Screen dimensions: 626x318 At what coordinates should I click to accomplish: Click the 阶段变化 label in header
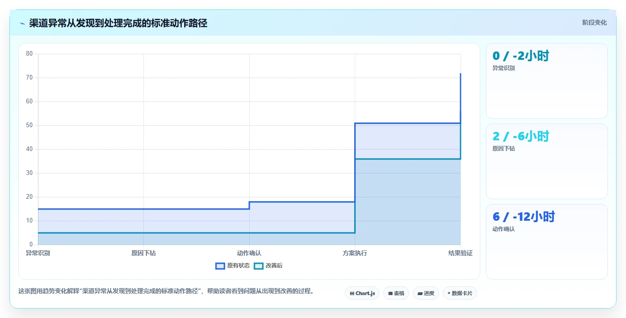point(594,22)
